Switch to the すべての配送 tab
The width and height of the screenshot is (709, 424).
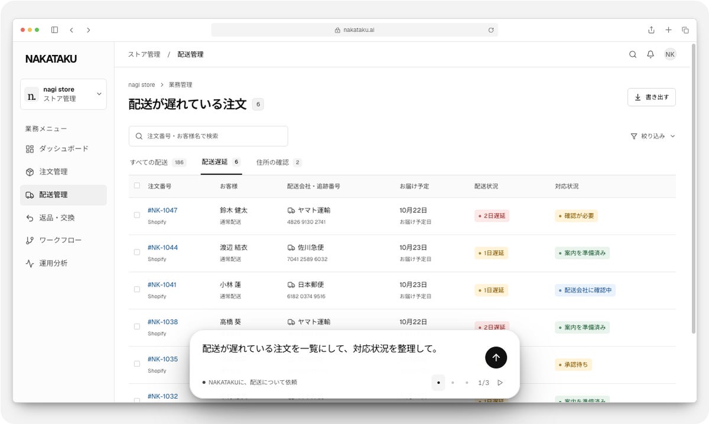pyautogui.click(x=158, y=163)
